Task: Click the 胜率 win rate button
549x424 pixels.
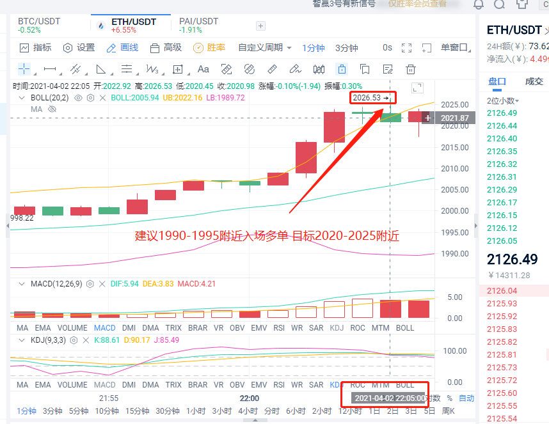Action: click(x=211, y=47)
